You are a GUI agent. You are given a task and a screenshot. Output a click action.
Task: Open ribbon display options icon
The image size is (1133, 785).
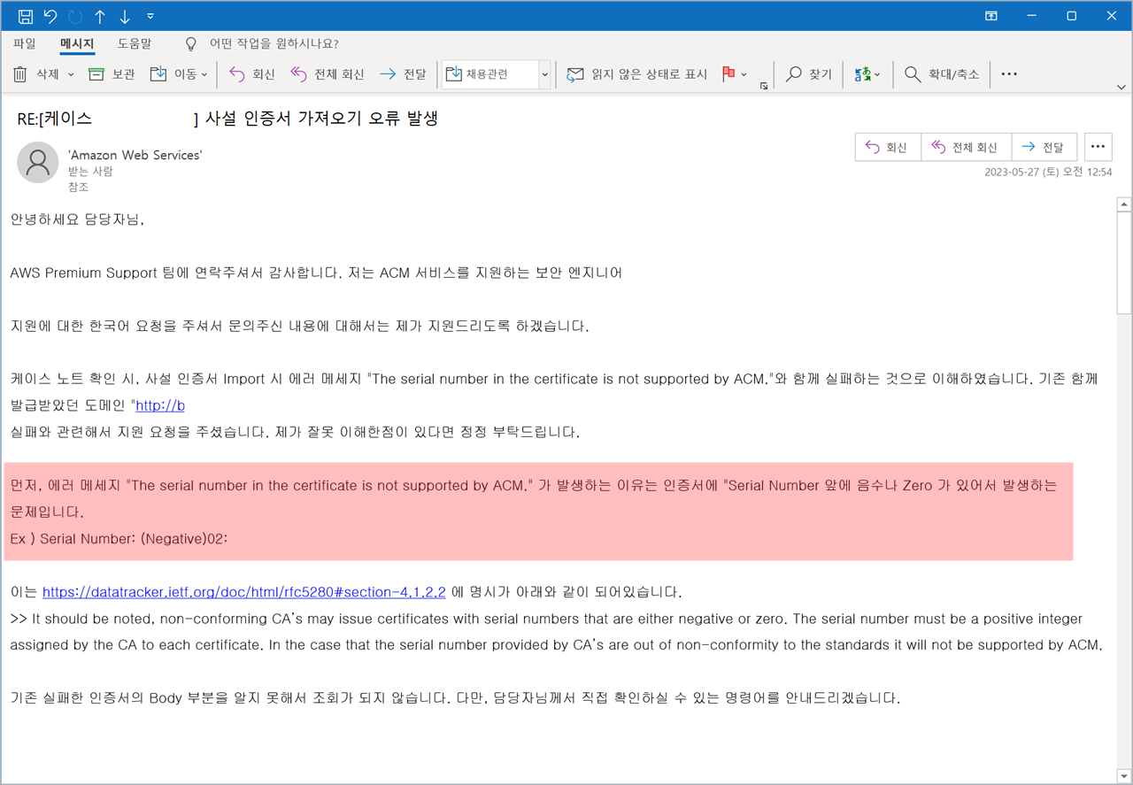click(991, 16)
